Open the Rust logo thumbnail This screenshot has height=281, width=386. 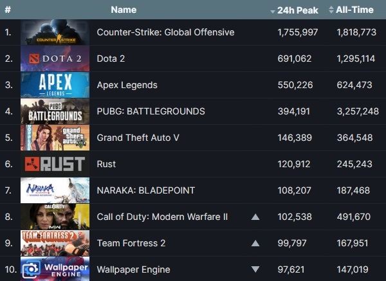(55, 164)
